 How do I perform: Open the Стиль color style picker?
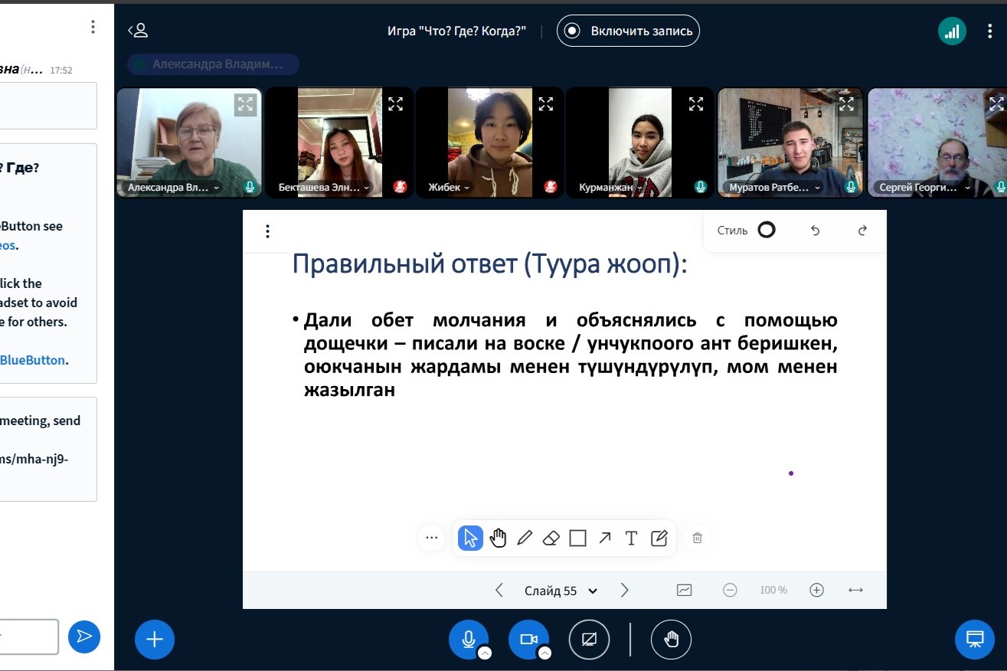pos(766,231)
